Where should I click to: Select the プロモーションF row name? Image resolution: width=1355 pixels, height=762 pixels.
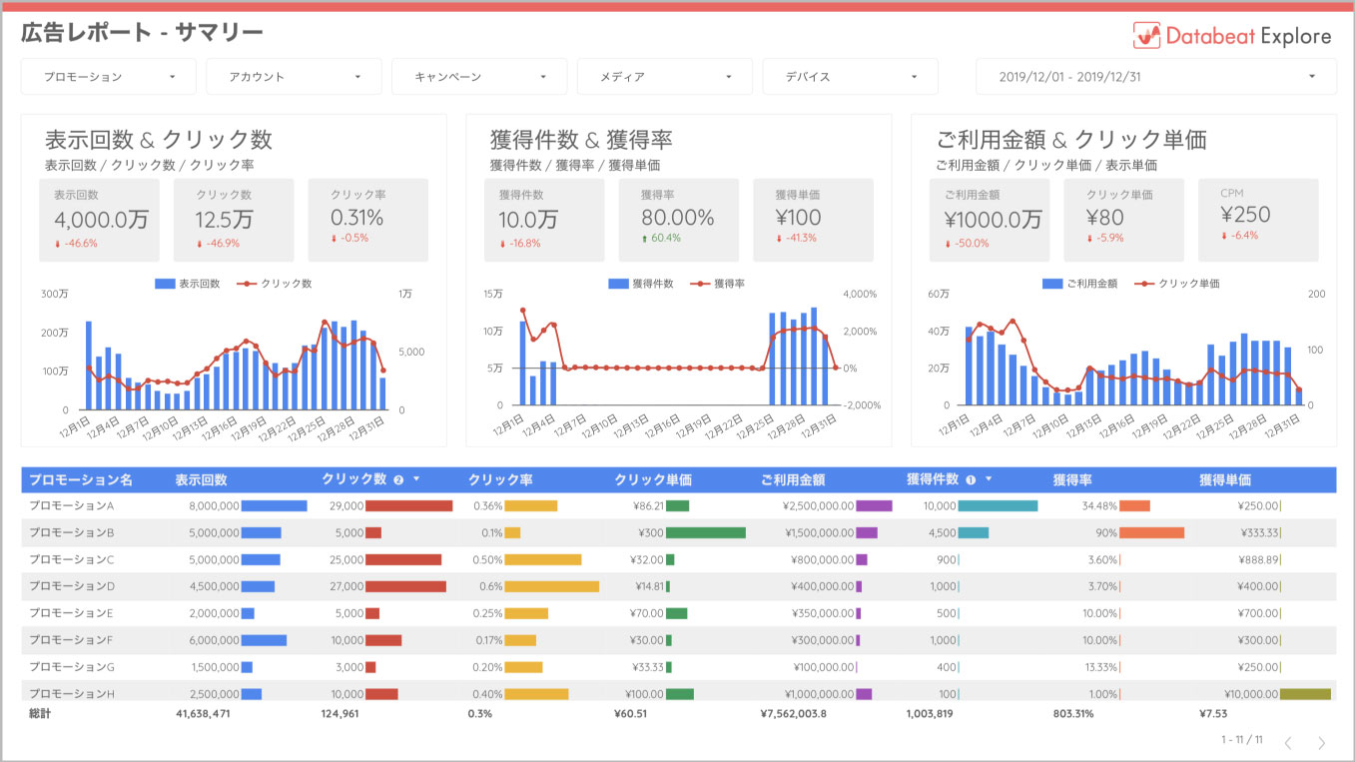coord(72,640)
